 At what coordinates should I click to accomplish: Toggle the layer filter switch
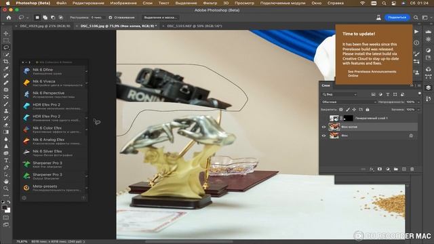[x=419, y=94]
